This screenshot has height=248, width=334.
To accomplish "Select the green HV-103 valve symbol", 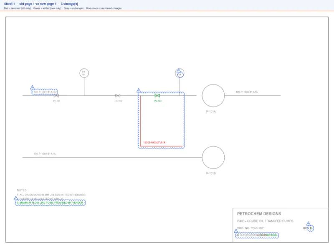I will coord(157,96).
